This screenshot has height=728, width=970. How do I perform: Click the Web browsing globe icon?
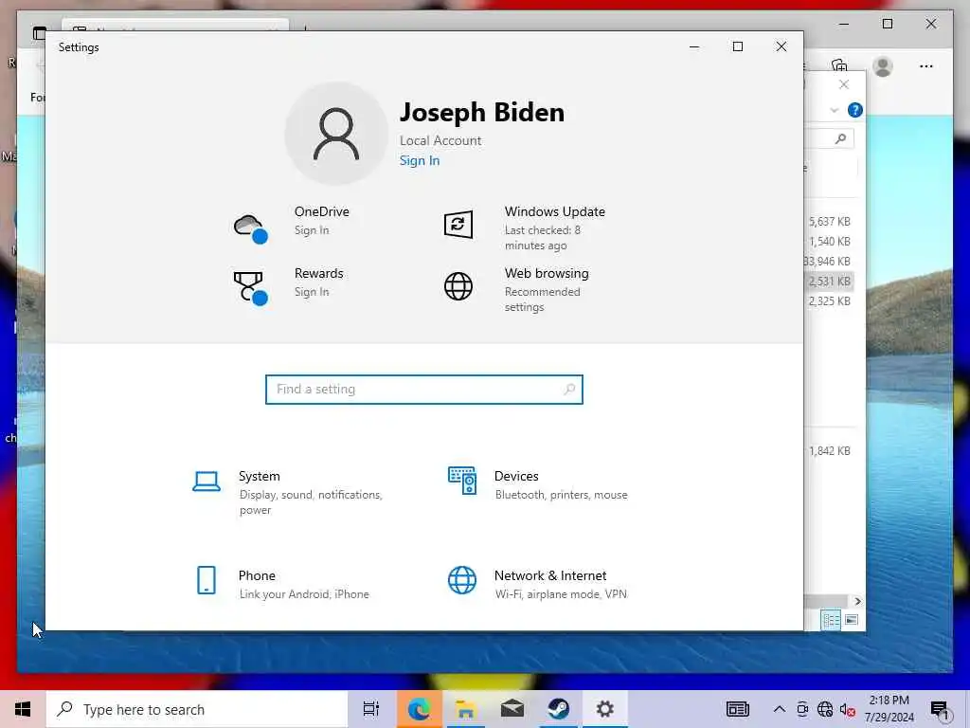[x=458, y=286]
